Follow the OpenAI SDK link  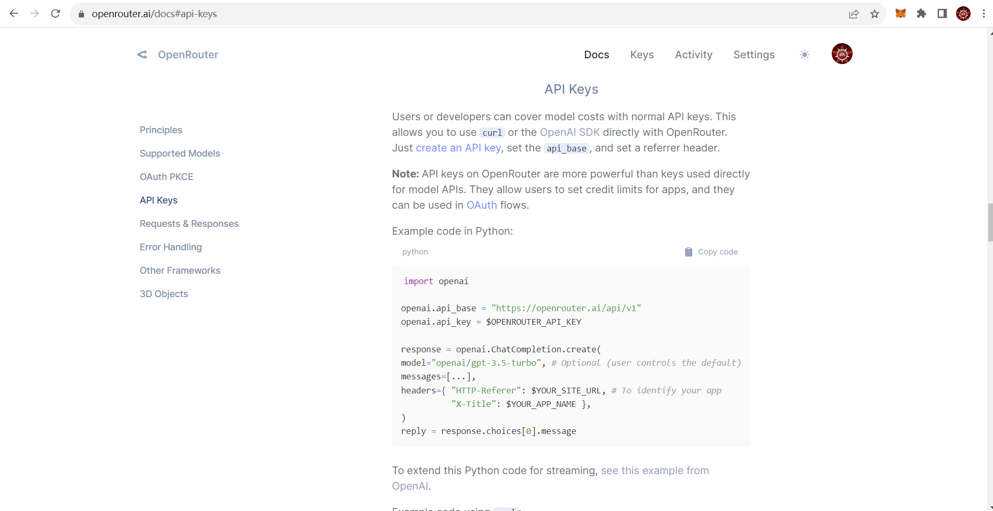coord(570,132)
